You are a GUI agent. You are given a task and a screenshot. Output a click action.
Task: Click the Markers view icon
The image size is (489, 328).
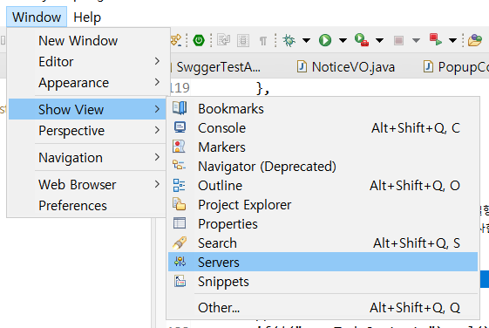point(179,147)
